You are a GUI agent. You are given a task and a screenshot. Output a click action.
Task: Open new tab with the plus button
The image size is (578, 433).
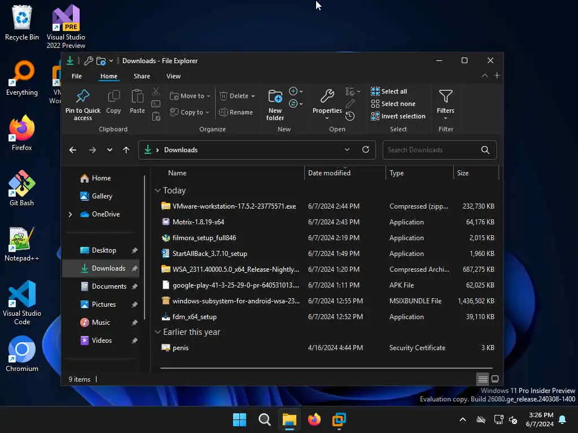(497, 76)
